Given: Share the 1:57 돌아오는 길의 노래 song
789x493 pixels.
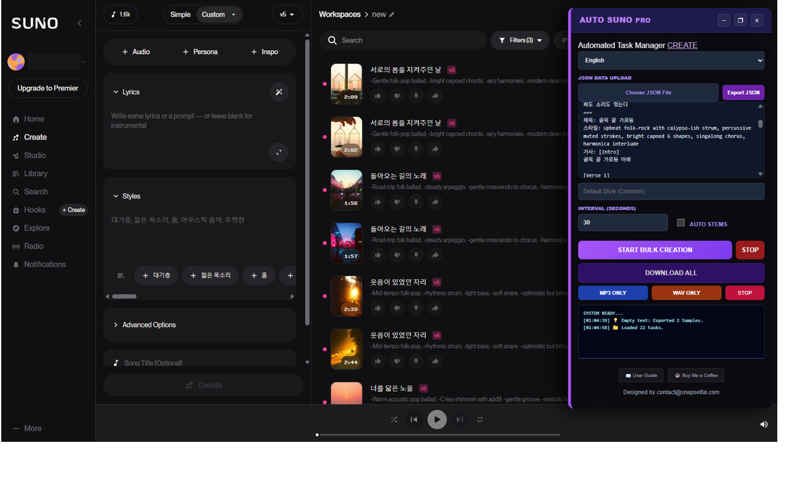Looking at the screenshot, I should pos(435,255).
